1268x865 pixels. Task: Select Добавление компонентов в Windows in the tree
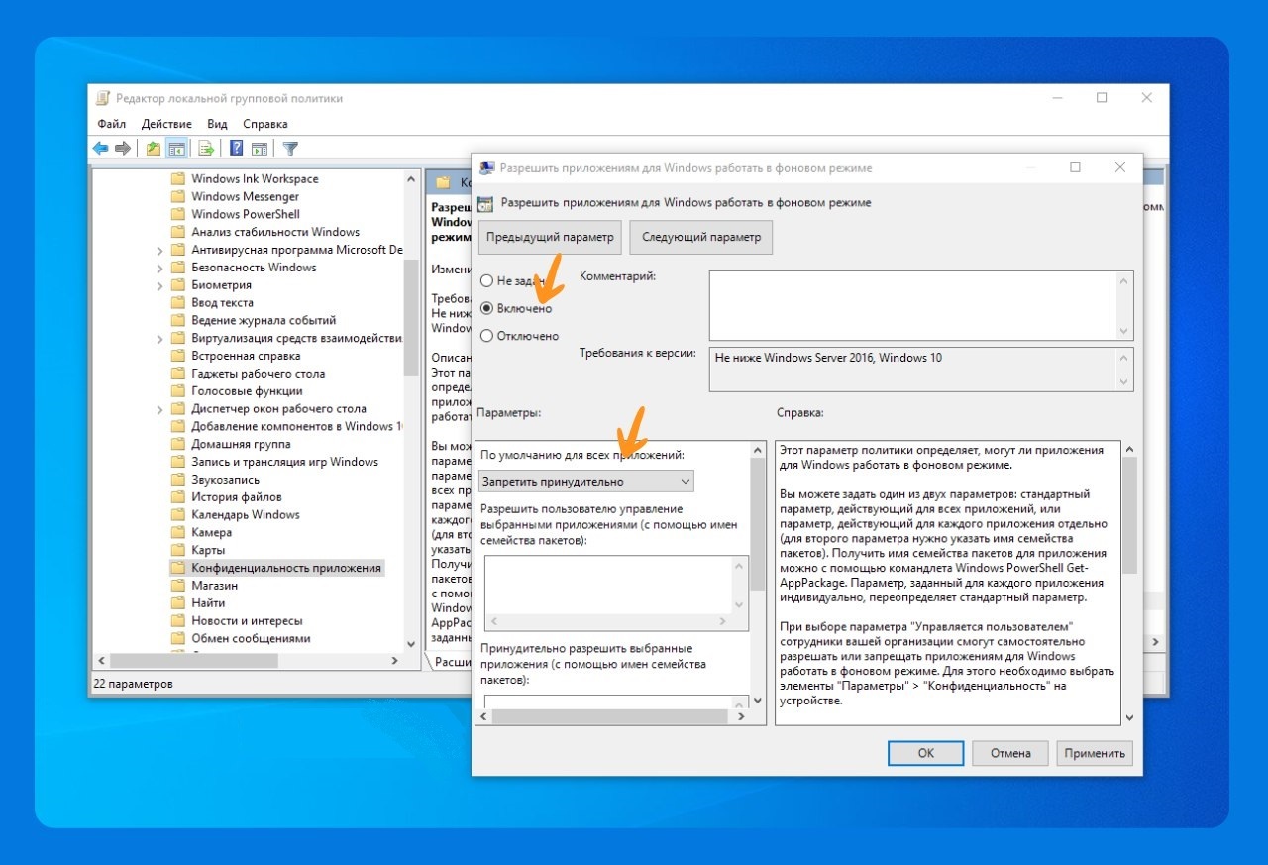(x=297, y=426)
